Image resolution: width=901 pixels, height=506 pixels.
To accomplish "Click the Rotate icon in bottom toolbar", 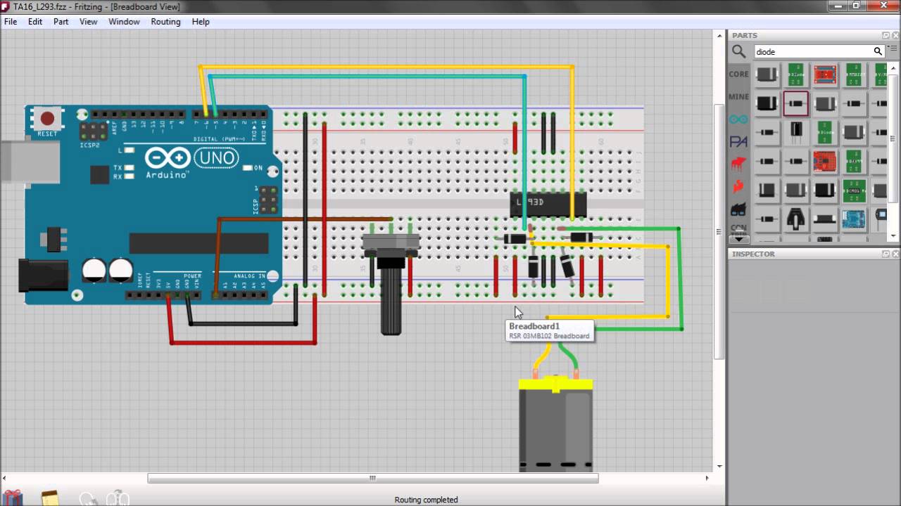I will pyautogui.click(x=88, y=498).
